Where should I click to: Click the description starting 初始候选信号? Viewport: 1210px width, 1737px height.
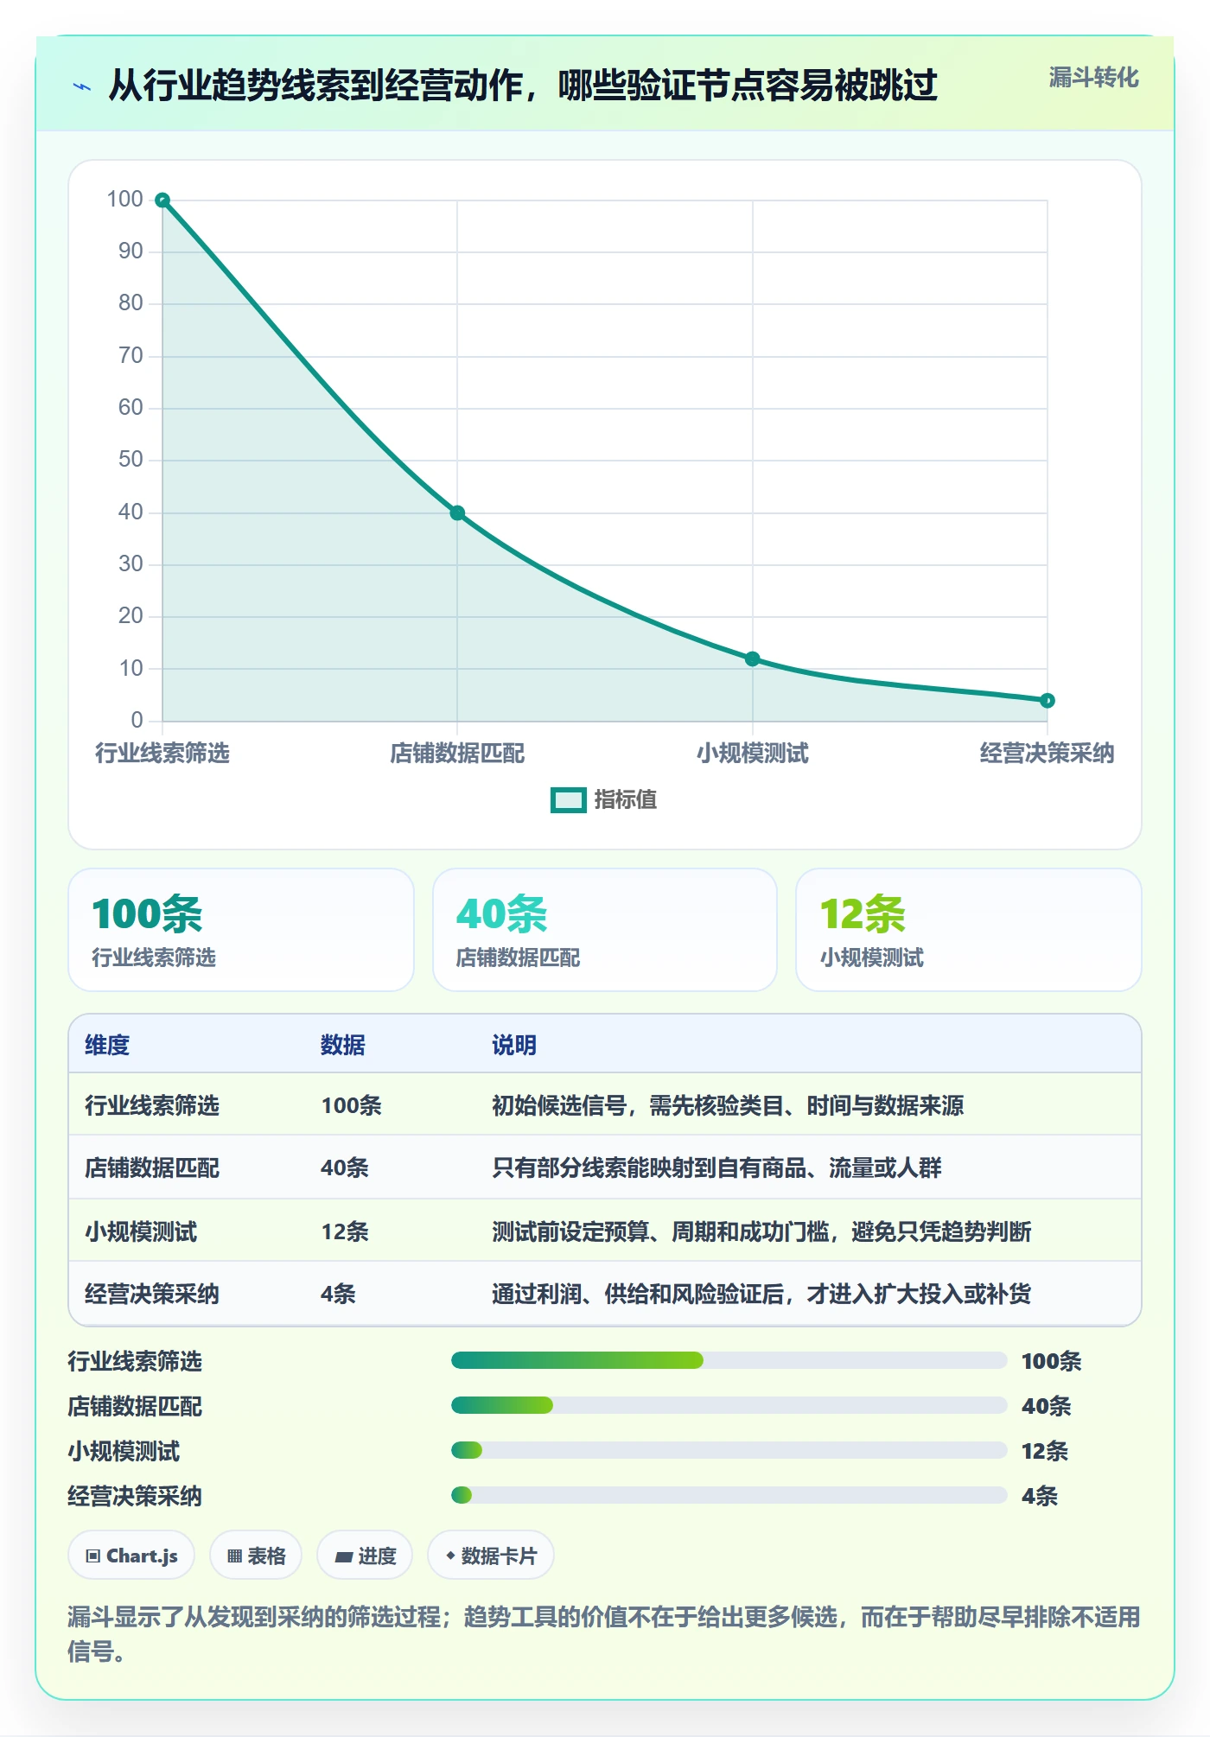[x=728, y=1105]
